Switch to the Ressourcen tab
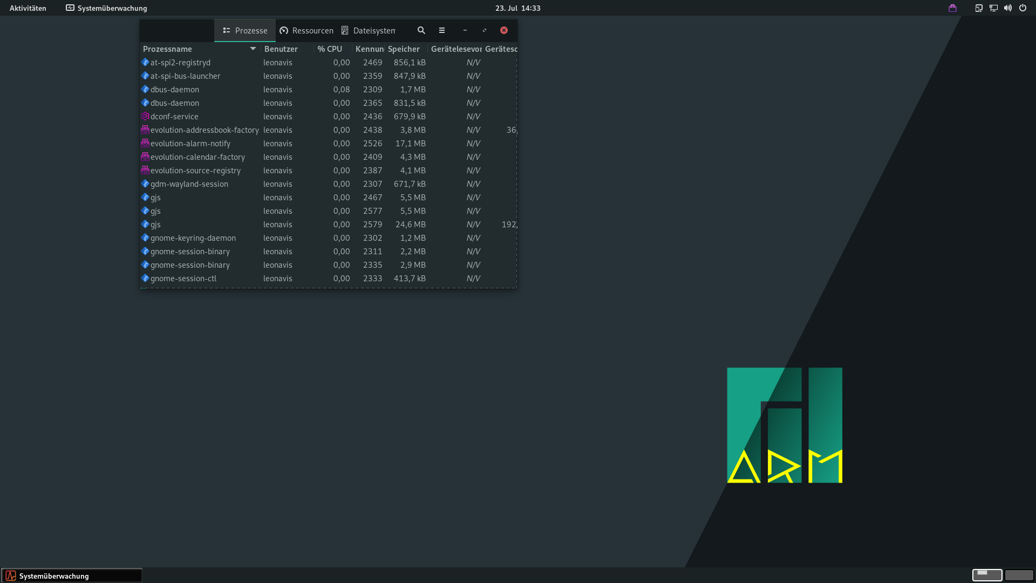The width and height of the screenshot is (1036, 583). tap(306, 31)
